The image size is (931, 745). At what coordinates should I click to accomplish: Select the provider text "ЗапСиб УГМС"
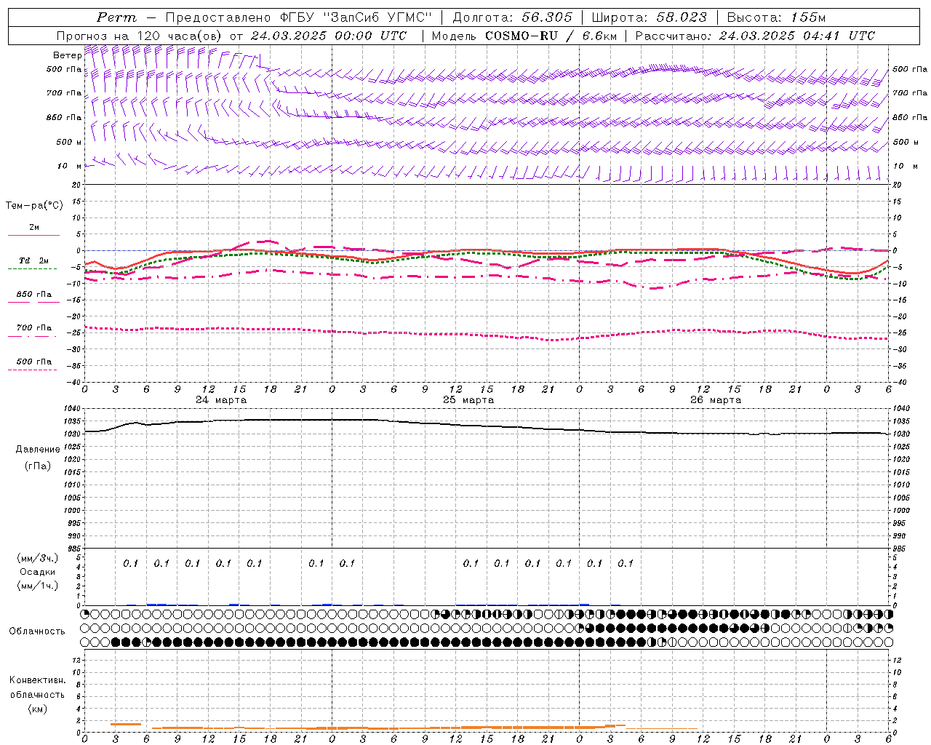377,17
